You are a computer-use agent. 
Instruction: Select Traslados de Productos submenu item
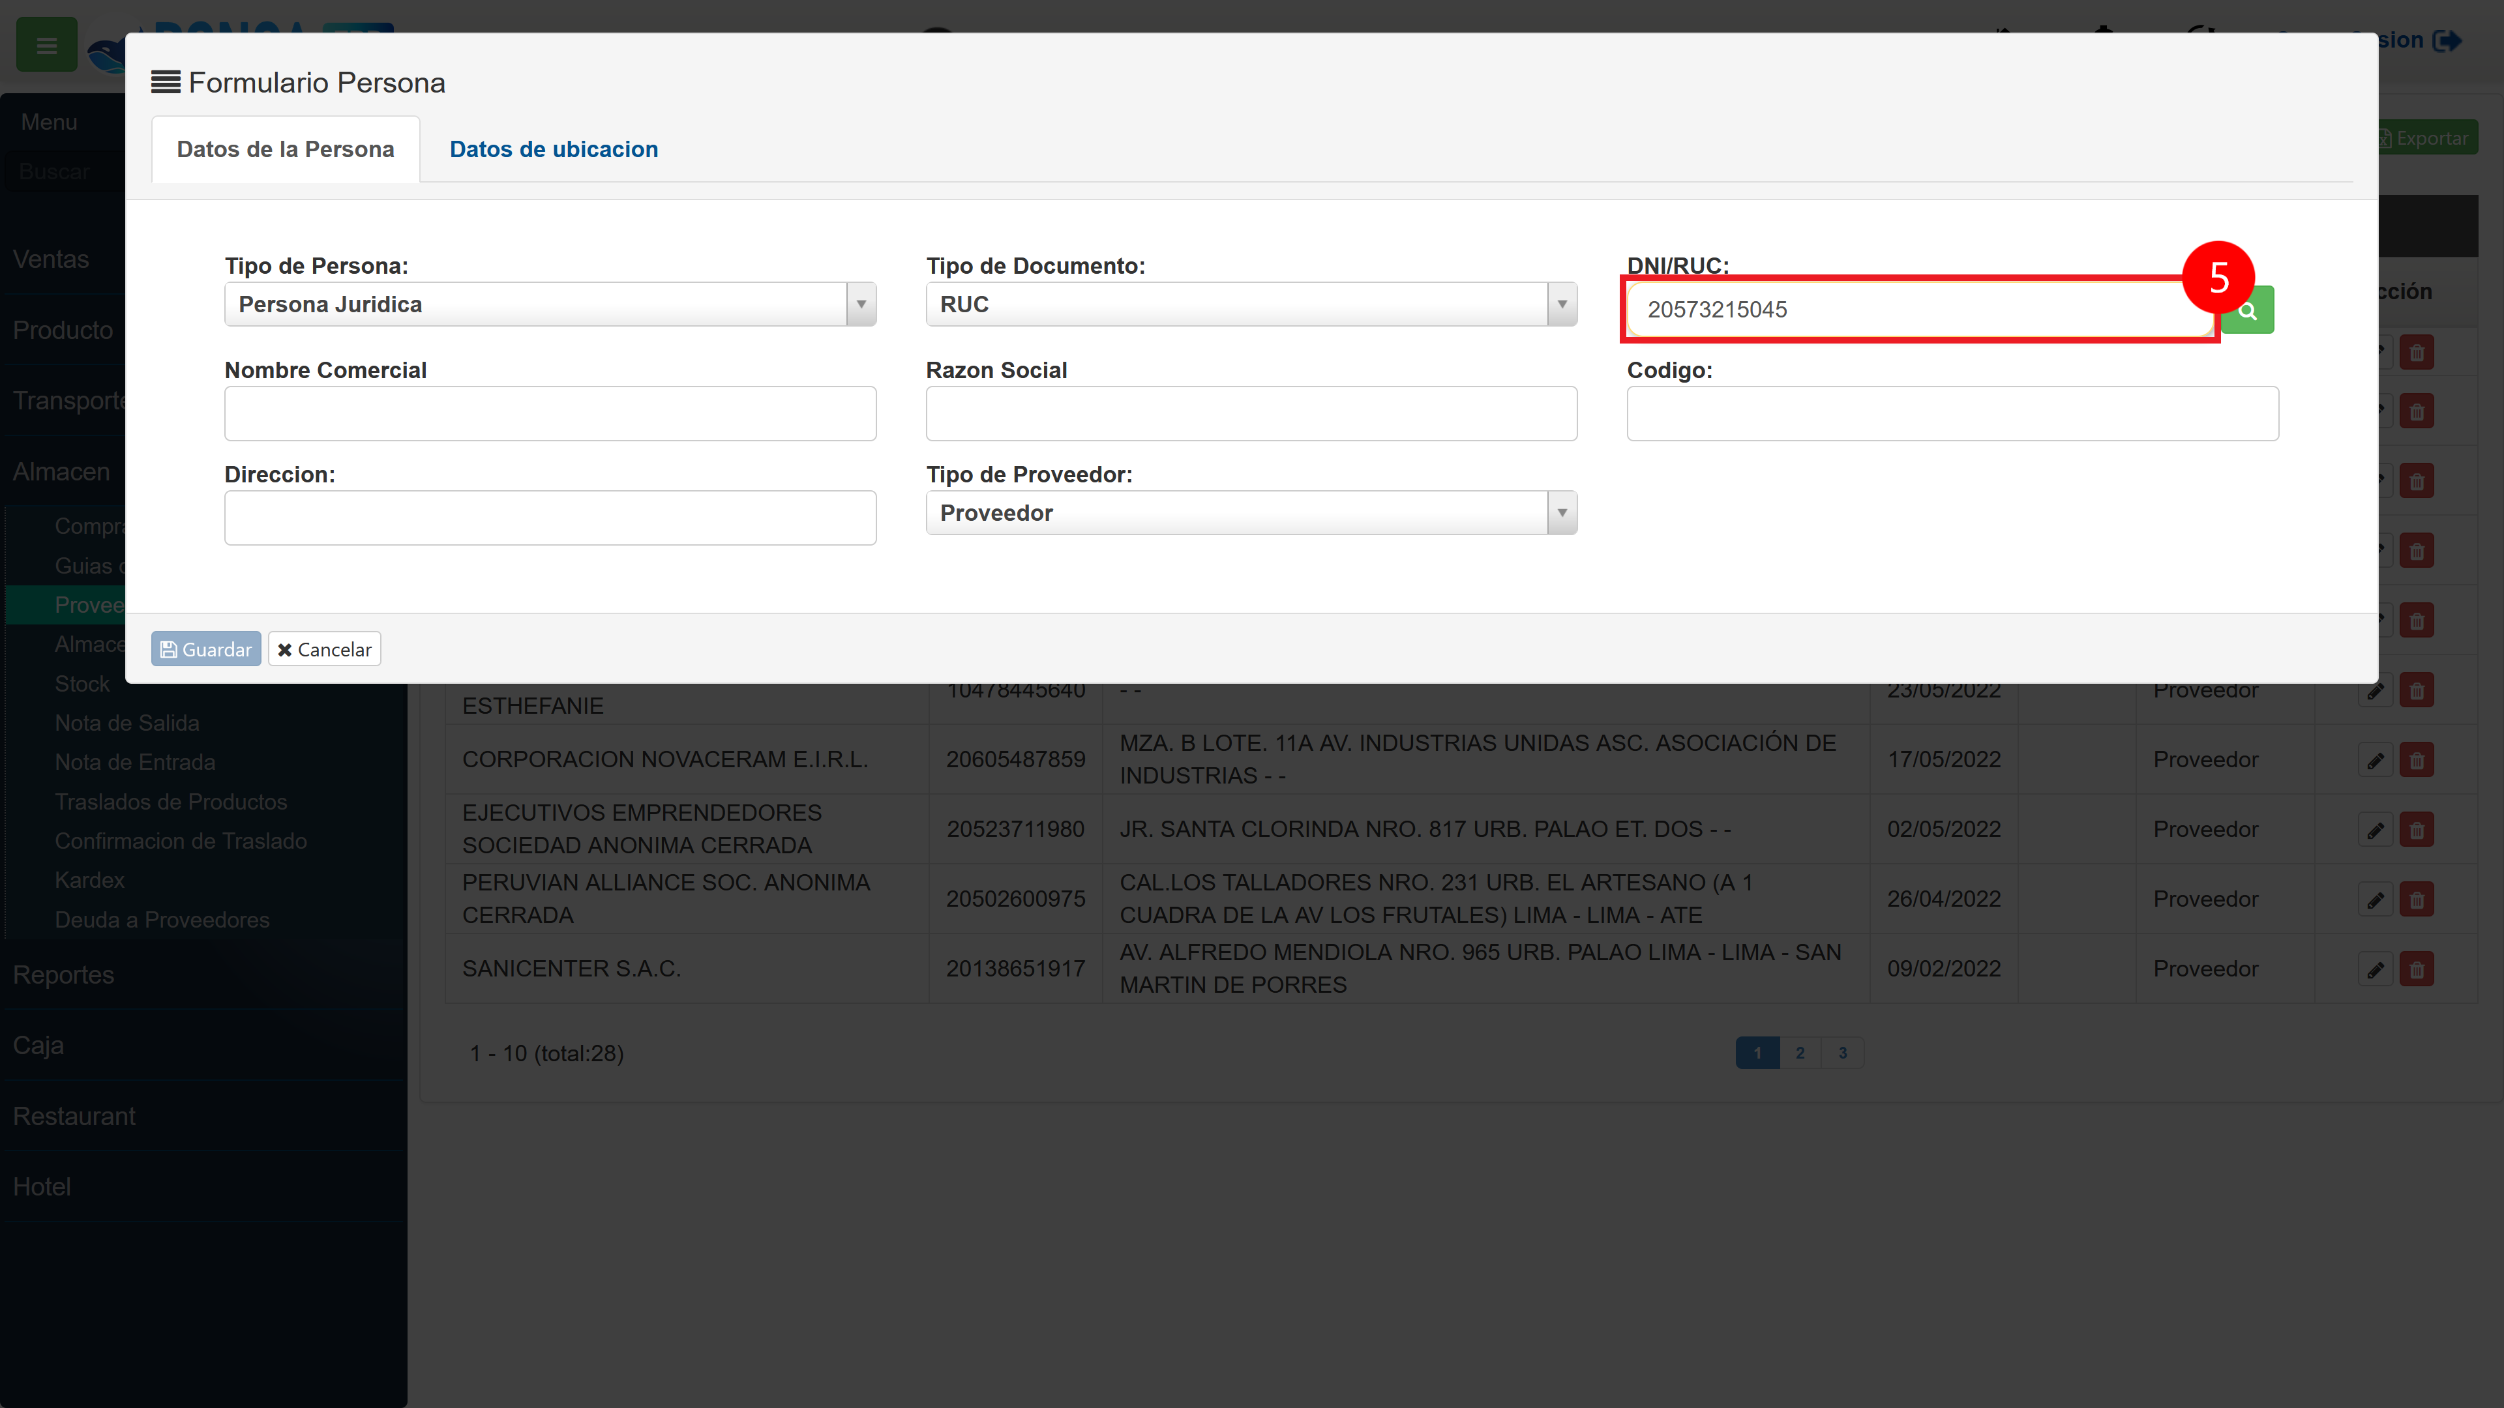point(171,802)
